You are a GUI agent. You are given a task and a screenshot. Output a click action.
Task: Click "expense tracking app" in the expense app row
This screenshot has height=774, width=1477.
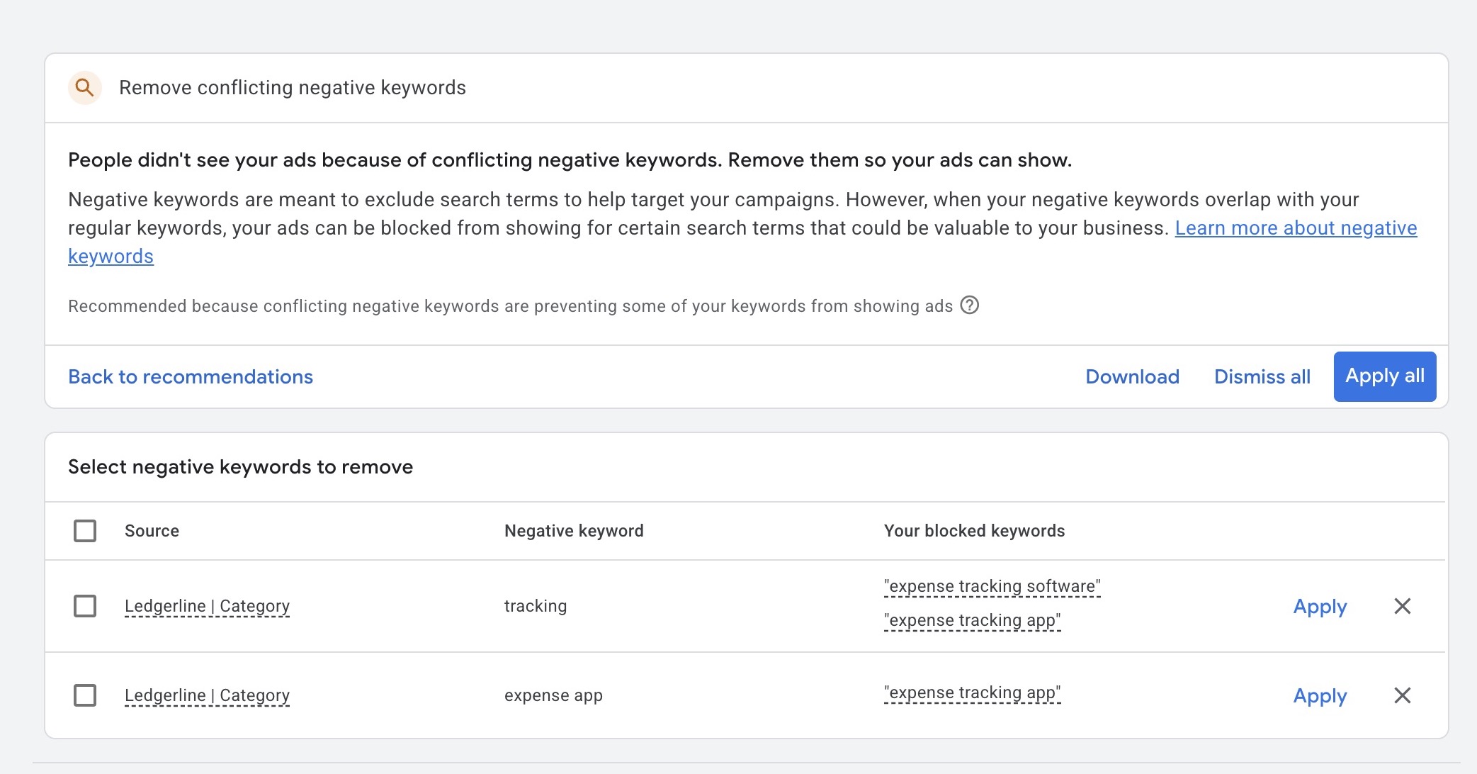click(973, 693)
